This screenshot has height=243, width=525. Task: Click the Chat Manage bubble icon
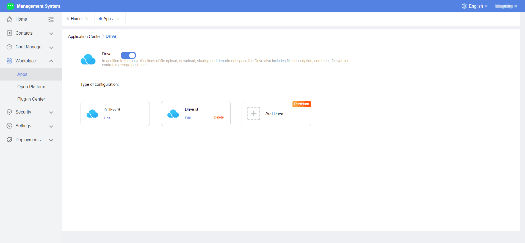(9, 47)
